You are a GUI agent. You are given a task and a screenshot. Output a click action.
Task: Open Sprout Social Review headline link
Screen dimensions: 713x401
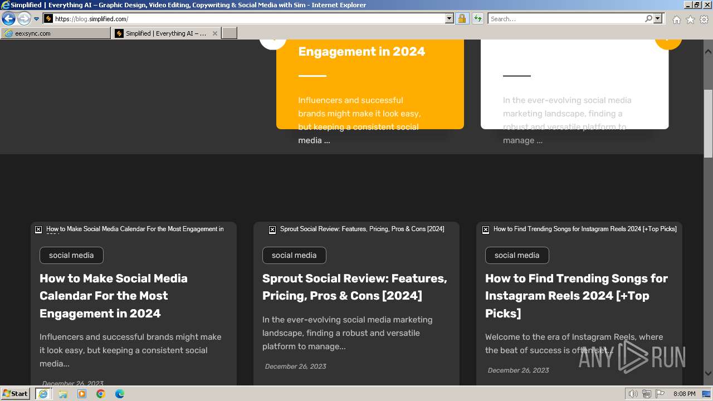pos(355,287)
